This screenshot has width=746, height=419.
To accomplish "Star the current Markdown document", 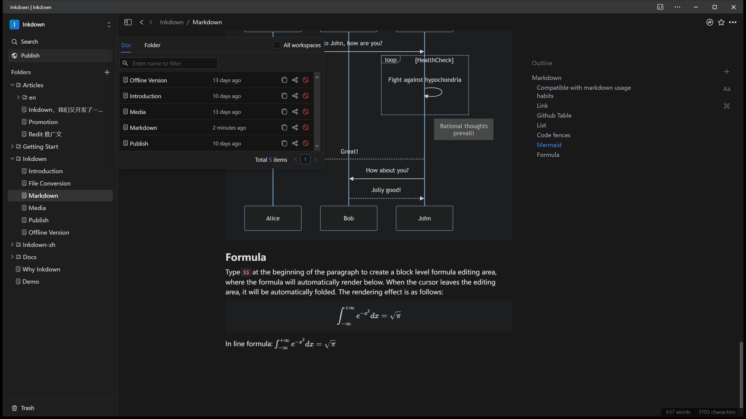I will coord(721,22).
